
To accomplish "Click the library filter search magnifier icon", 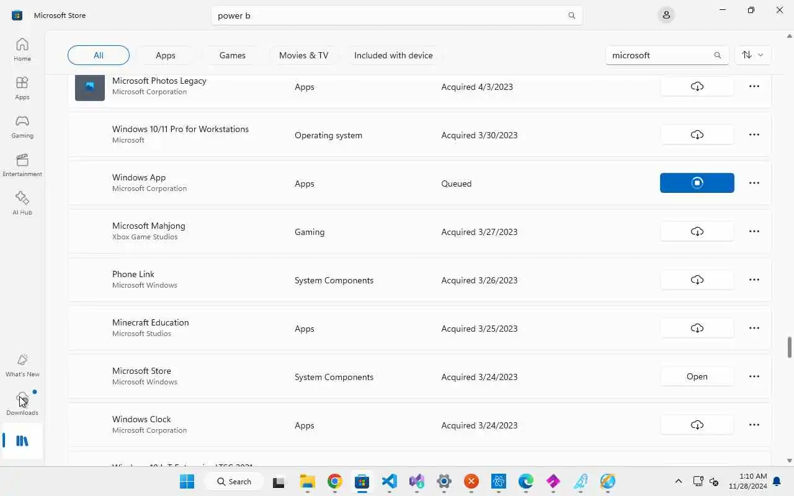I will point(717,55).
